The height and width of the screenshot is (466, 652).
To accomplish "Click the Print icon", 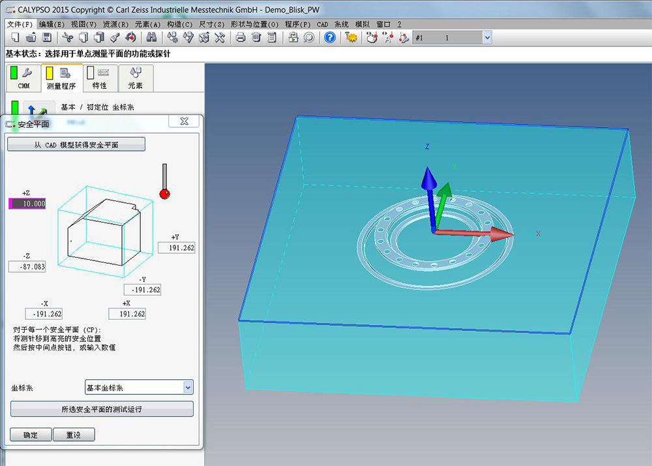I will [241, 38].
